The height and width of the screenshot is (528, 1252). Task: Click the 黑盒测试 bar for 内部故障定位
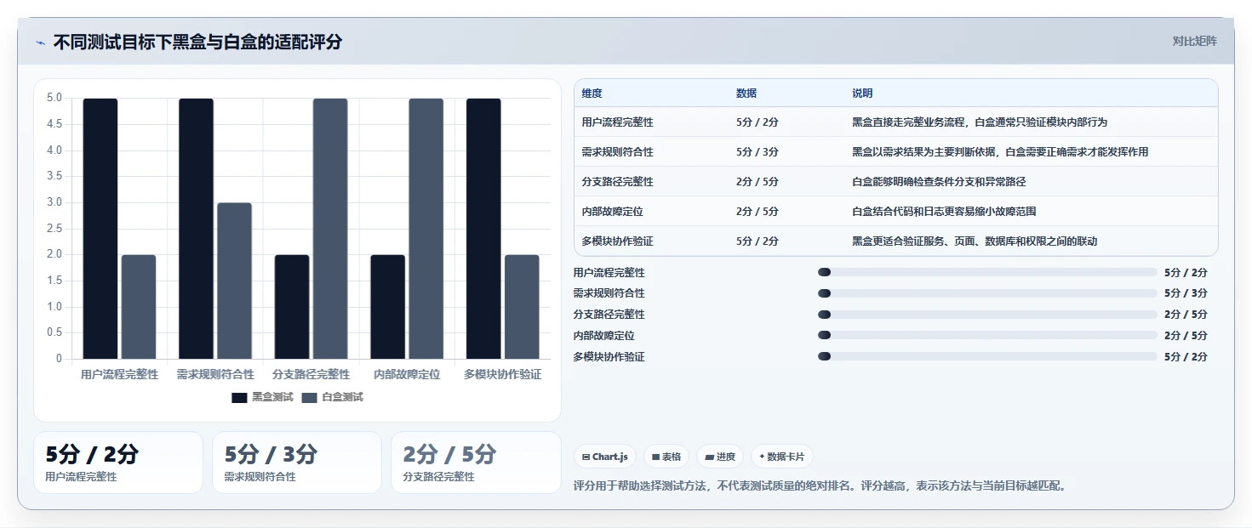click(387, 307)
